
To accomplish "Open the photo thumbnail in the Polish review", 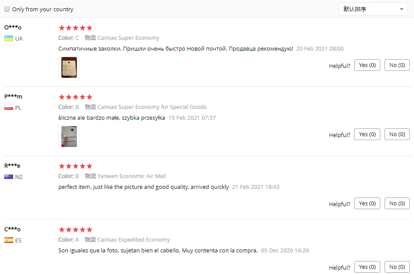I will pyautogui.click(x=69, y=137).
